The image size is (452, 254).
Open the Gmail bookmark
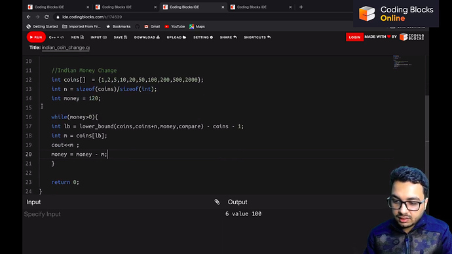[x=152, y=26]
